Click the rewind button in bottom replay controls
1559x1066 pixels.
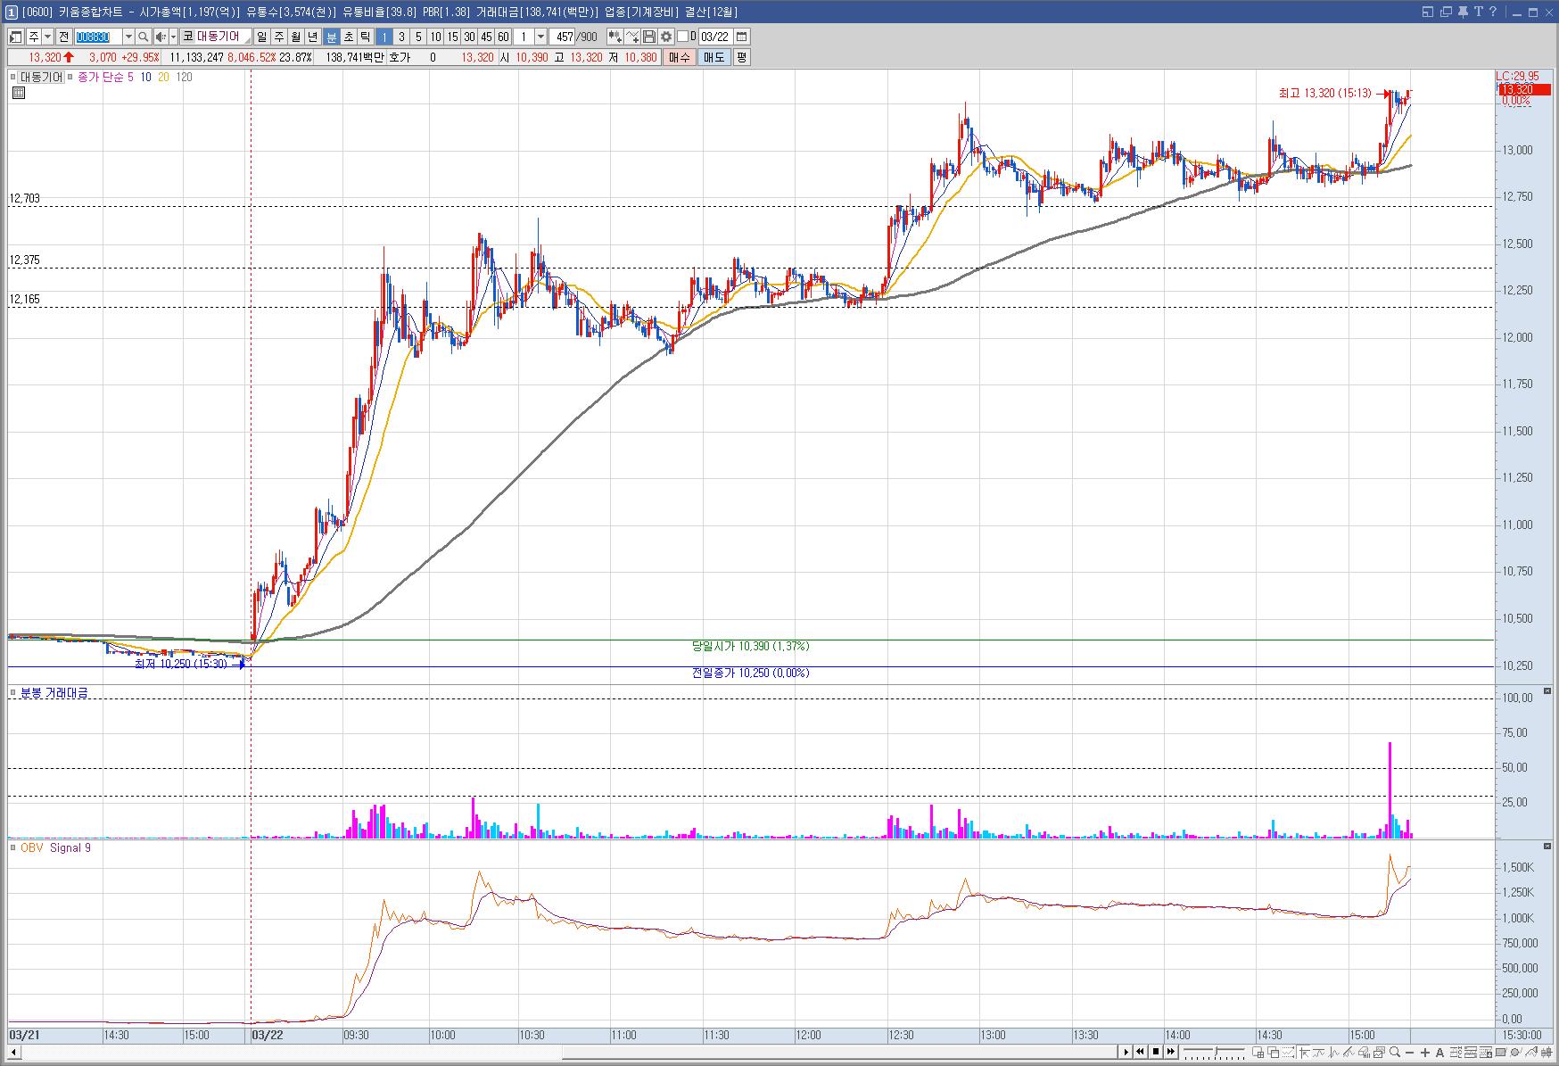coord(1140,1052)
